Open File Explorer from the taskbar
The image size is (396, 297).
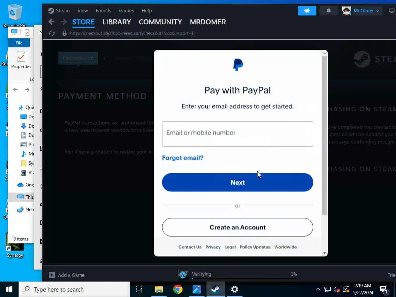click(x=159, y=289)
